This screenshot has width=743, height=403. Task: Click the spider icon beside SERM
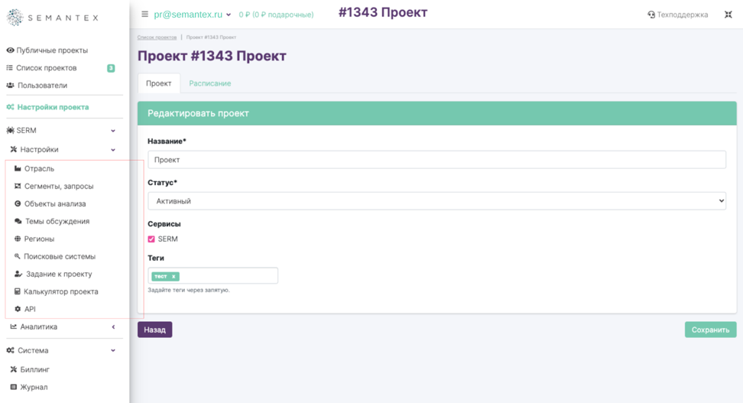[10, 130]
